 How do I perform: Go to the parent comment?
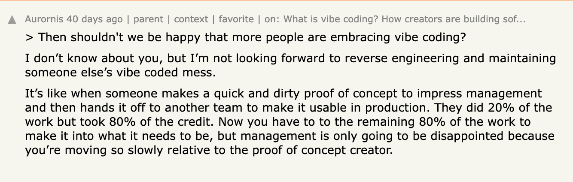pyautogui.click(x=148, y=19)
